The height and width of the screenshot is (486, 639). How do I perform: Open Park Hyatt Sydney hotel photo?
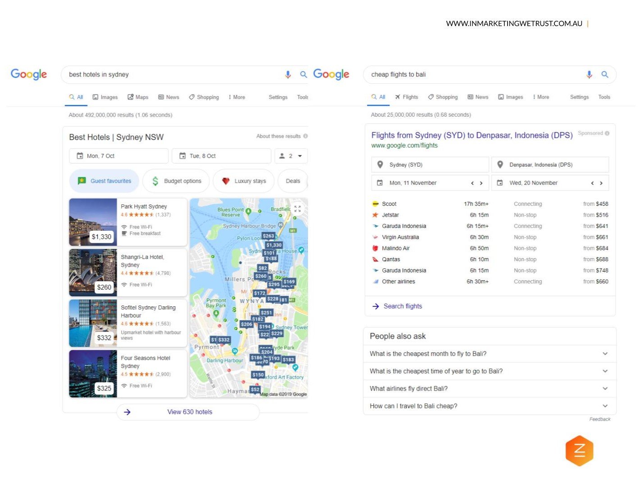(93, 222)
